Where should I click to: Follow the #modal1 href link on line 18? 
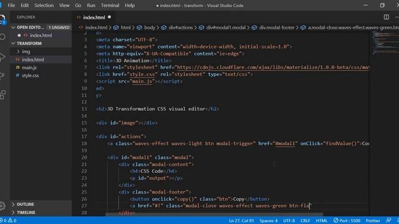click(285, 144)
